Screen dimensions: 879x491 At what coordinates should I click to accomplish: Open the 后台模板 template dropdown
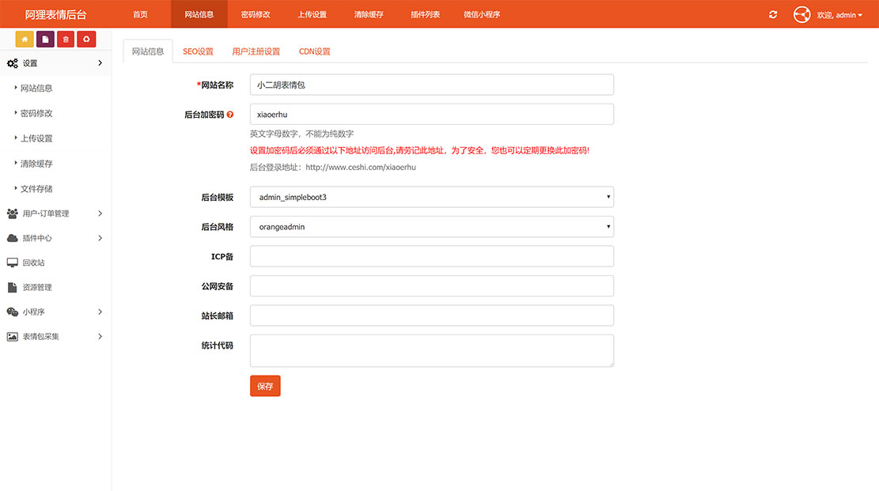[431, 196]
